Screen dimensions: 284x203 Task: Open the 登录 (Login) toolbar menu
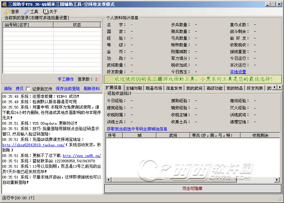(12, 12)
